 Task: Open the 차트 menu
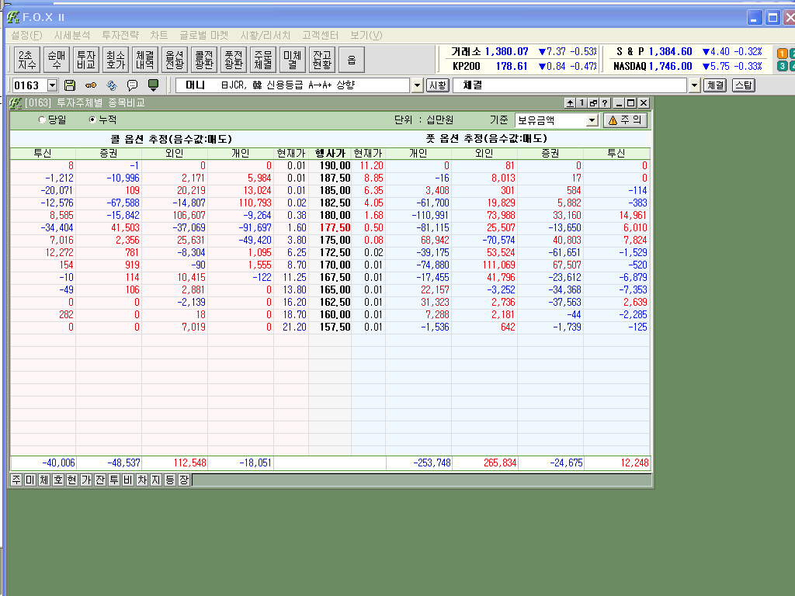(x=158, y=35)
